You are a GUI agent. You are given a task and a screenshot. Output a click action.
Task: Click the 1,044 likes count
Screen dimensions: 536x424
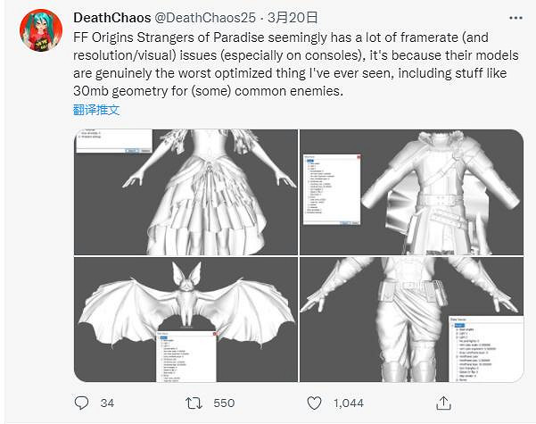(348, 403)
